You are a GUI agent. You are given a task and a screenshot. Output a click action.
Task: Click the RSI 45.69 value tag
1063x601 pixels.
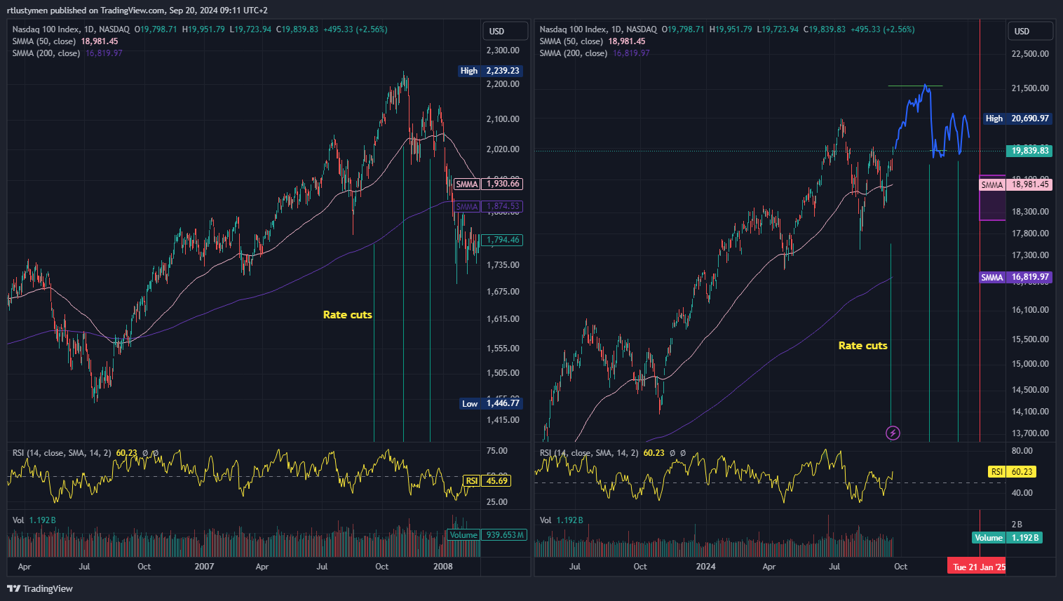click(487, 481)
